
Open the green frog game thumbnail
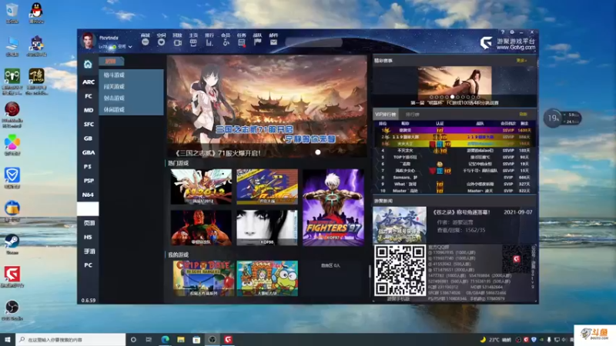click(x=267, y=278)
